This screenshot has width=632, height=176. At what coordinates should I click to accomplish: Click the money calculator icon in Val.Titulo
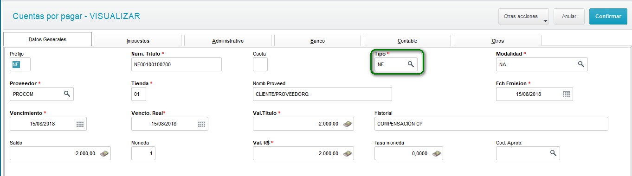click(x=348, y=124)
